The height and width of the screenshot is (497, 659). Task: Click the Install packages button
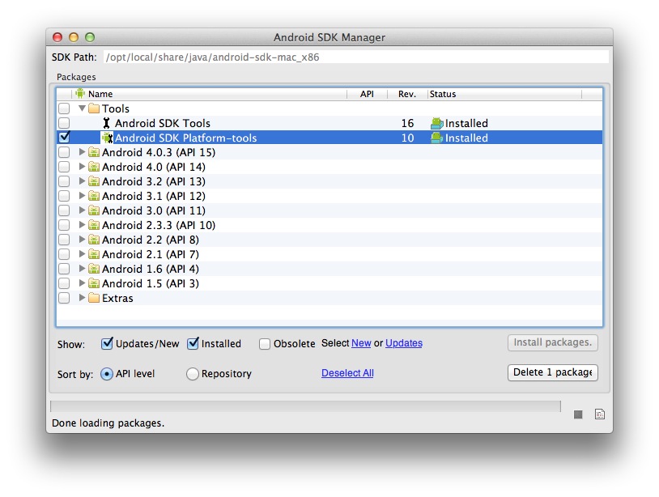coord(553,342)
